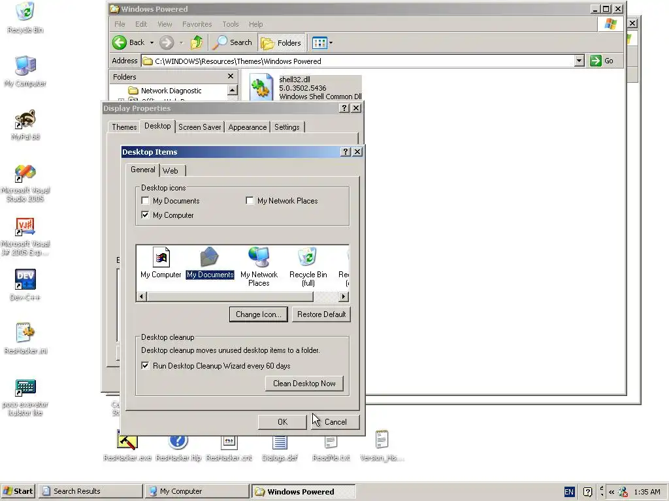Click OK in Desktop Items dialog
The width and height of the screenshot is (669, 501).
(282, 422)
